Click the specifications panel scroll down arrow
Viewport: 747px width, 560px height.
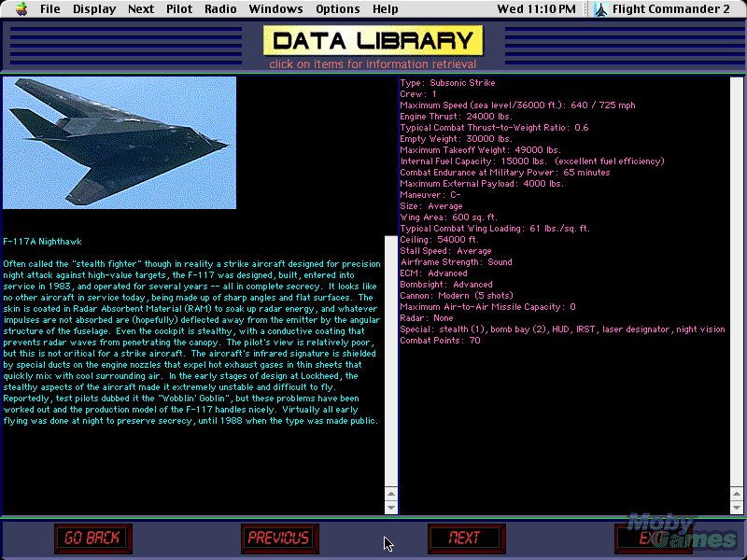[x=737, y=508]
